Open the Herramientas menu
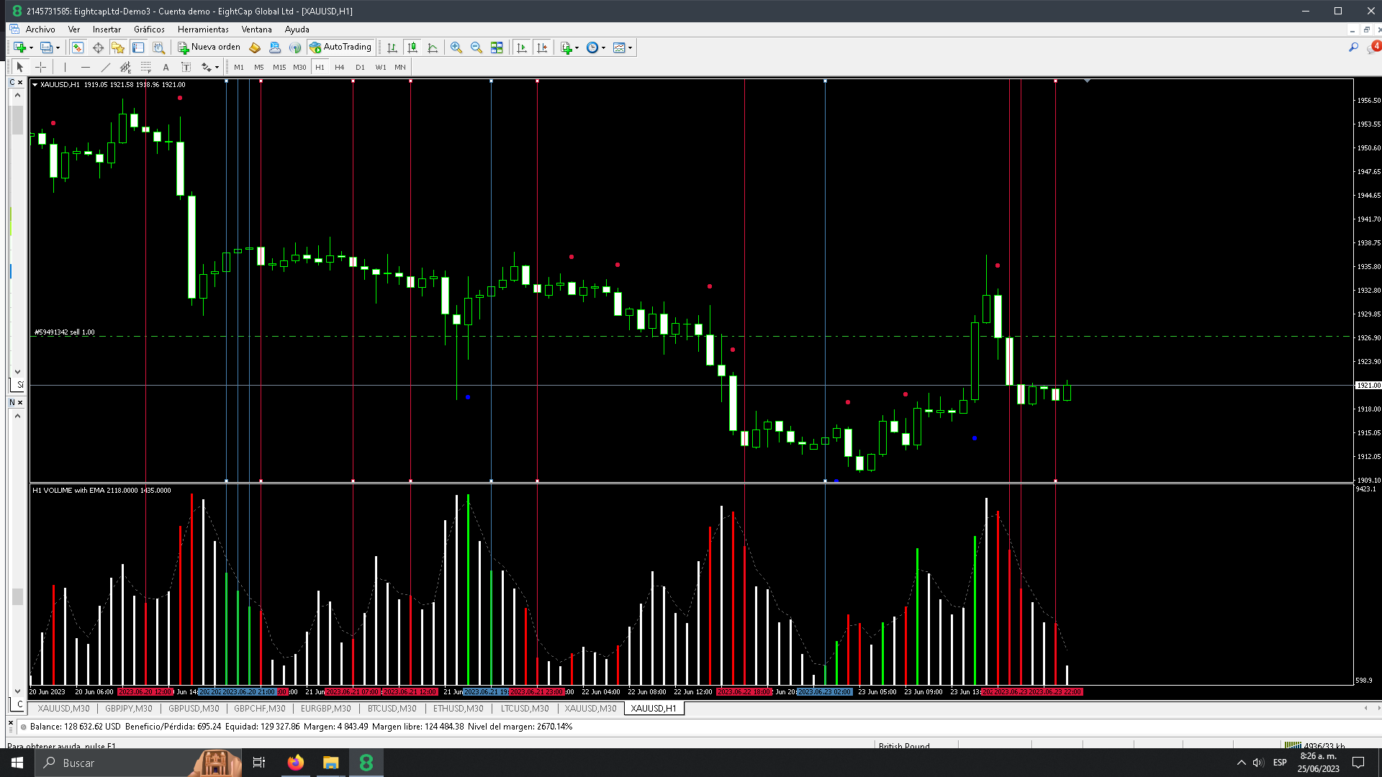 click(203, 29)
